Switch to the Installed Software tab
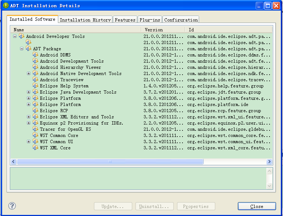283x216 pixels. [x=32, y=19]
